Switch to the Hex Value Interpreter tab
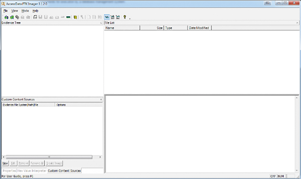Viewport: 301px width, 179px height. point(32,171)
